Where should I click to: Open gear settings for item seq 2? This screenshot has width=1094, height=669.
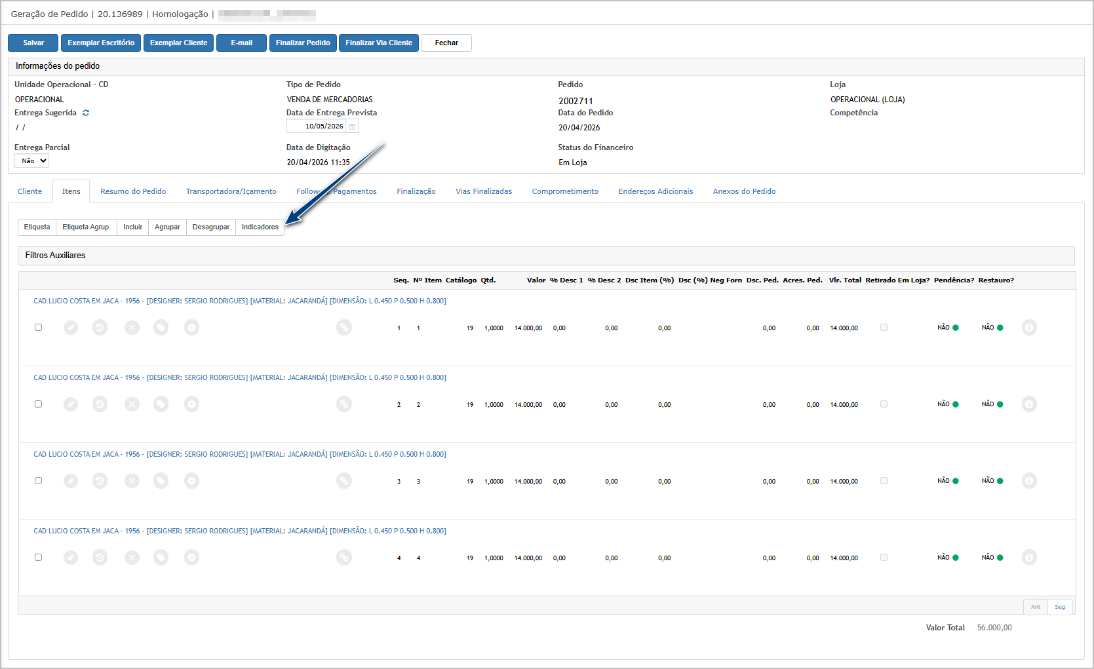[191, 404]
